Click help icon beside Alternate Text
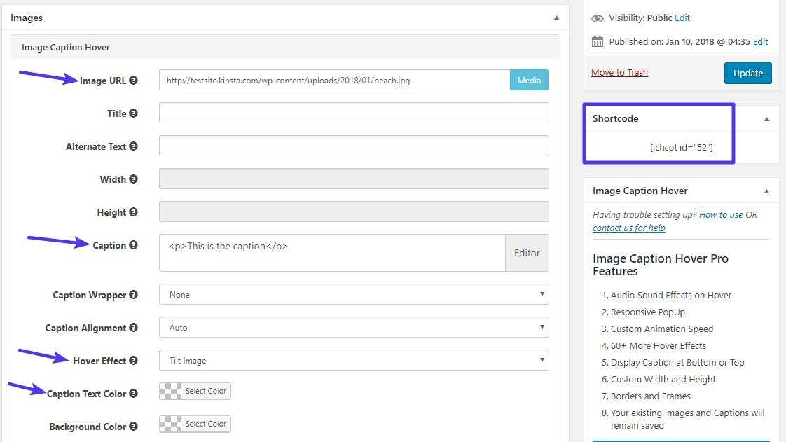The width and height of the screenshot is (786, 442). tap(133, 146)
